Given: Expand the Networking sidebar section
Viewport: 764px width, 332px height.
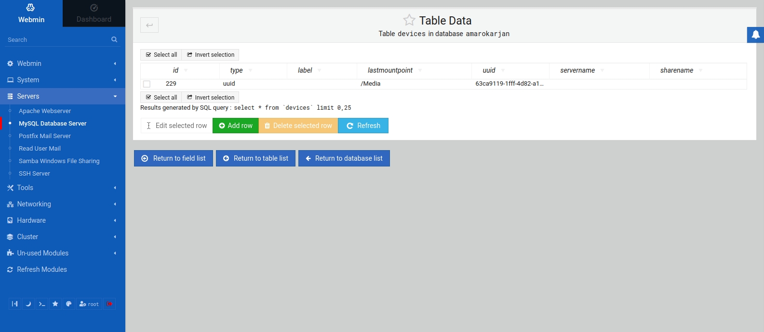Looking at the screenshot, I should 34,204.
